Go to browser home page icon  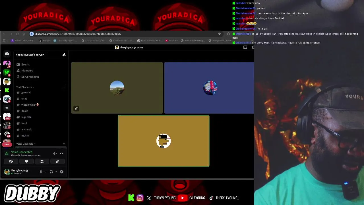point(24,34)
